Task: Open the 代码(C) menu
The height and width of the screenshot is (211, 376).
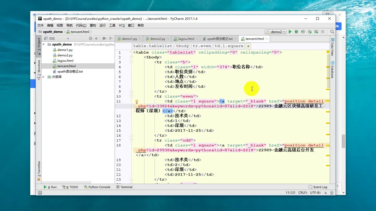Action: click(81, 25)
